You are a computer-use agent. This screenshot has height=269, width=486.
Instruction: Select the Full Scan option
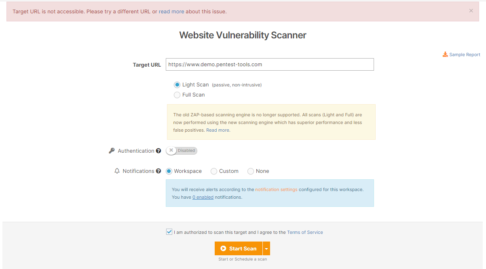(x=177, y=95)
